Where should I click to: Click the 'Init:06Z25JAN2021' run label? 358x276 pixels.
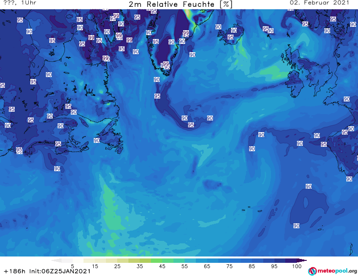click(60, 271)
